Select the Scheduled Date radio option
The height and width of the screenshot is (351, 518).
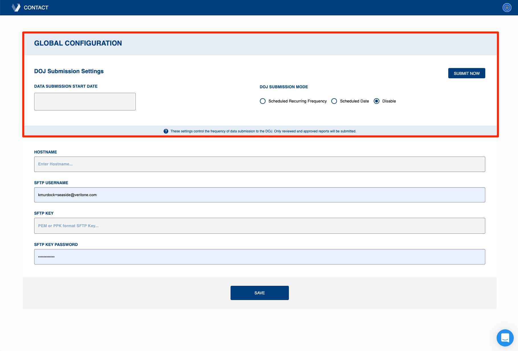334,101
